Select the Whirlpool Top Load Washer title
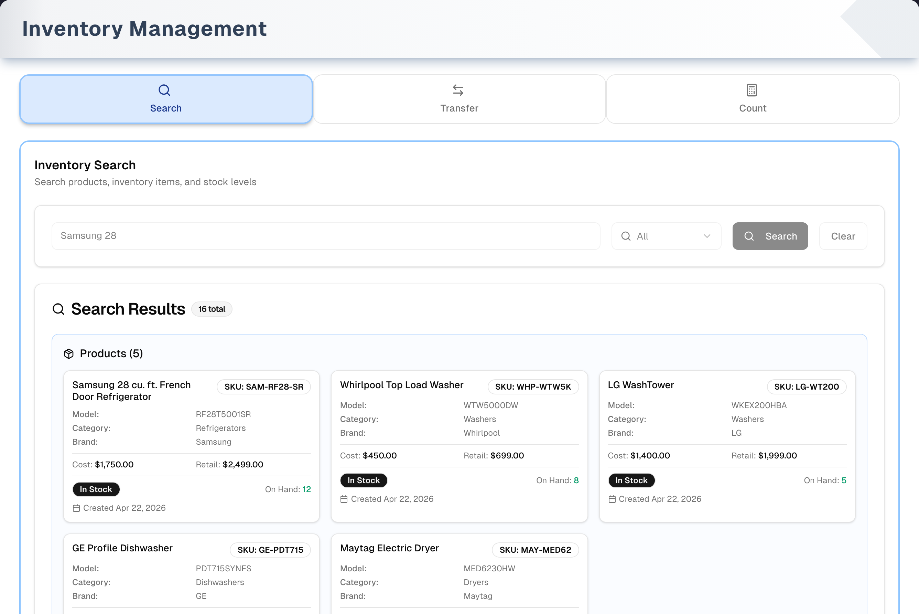Viewport: 919px width, 614px height. click(401, 385)
